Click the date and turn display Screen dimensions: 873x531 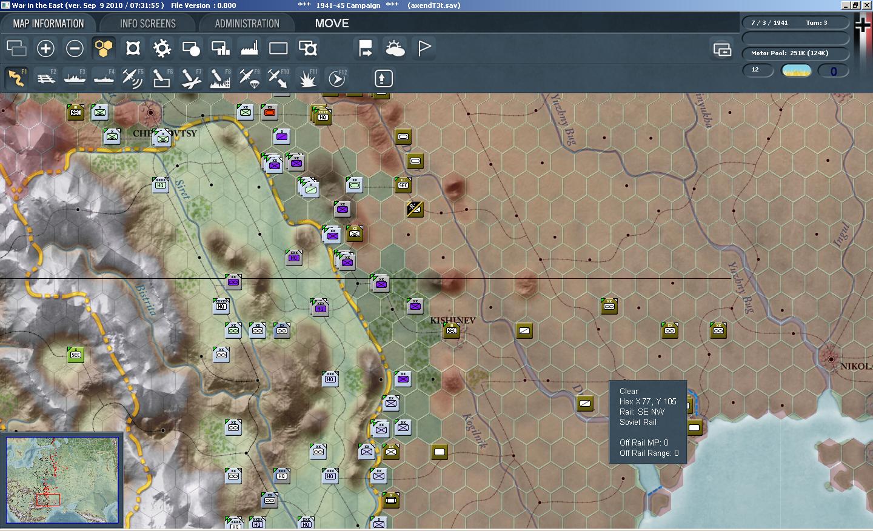[x=795, y=23]
